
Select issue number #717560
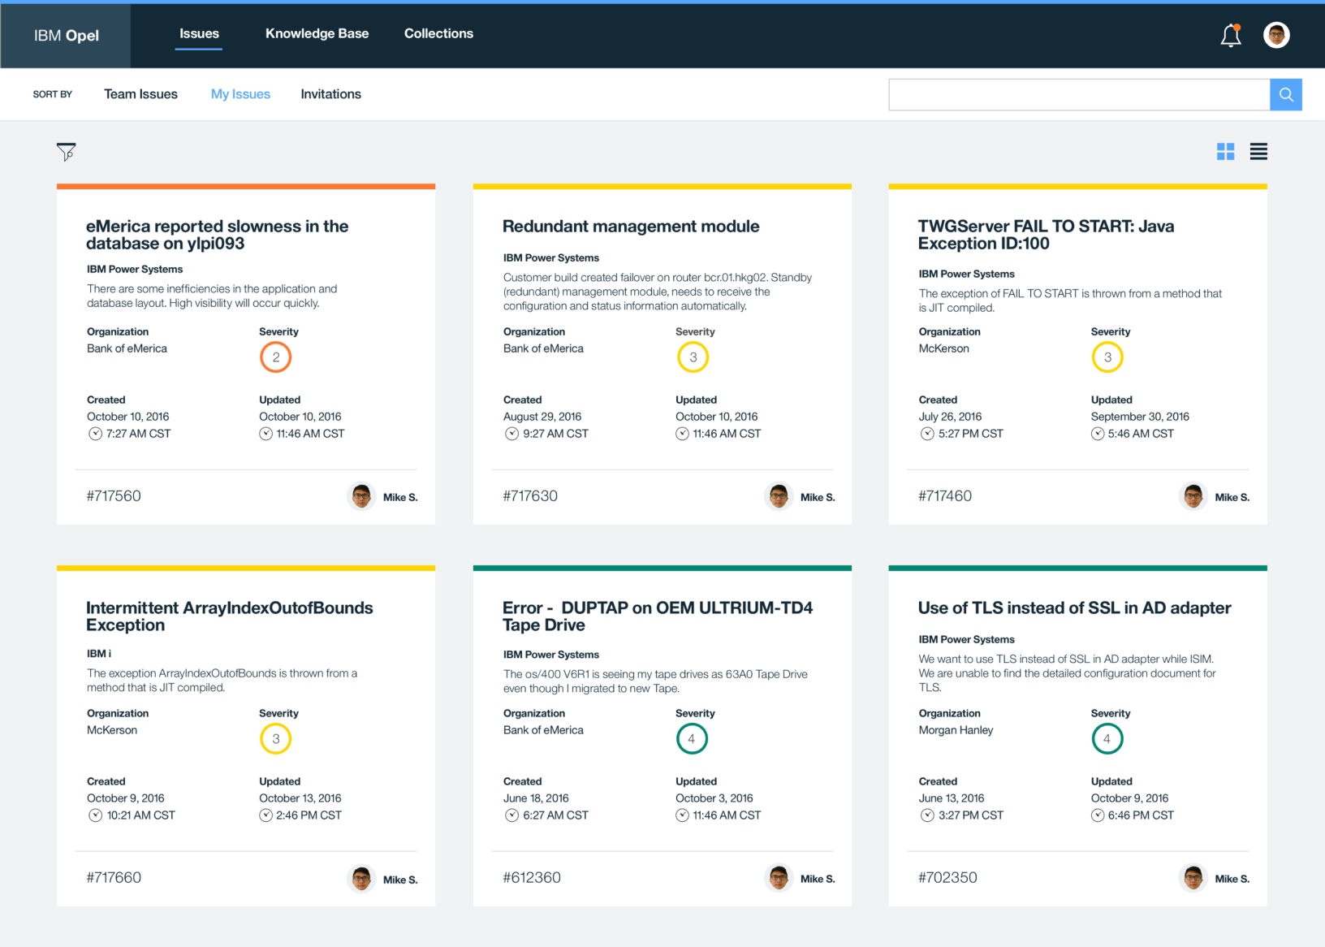(114, 496)
